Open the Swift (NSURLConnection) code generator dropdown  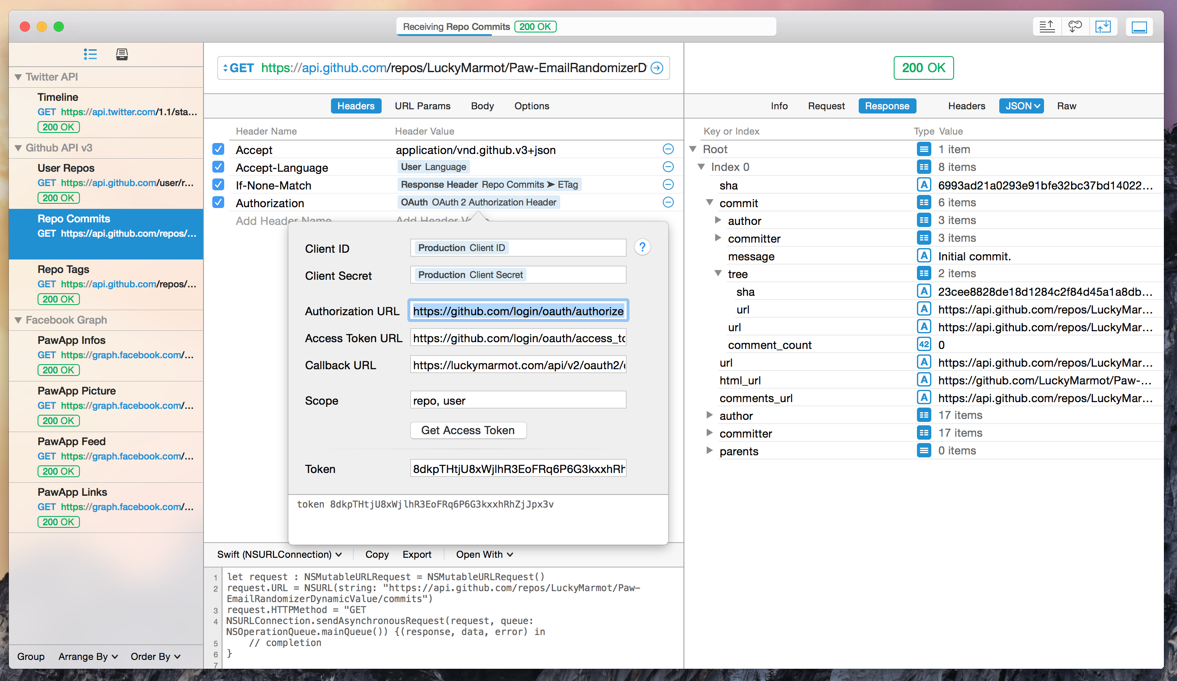click(x=279, y=554)
